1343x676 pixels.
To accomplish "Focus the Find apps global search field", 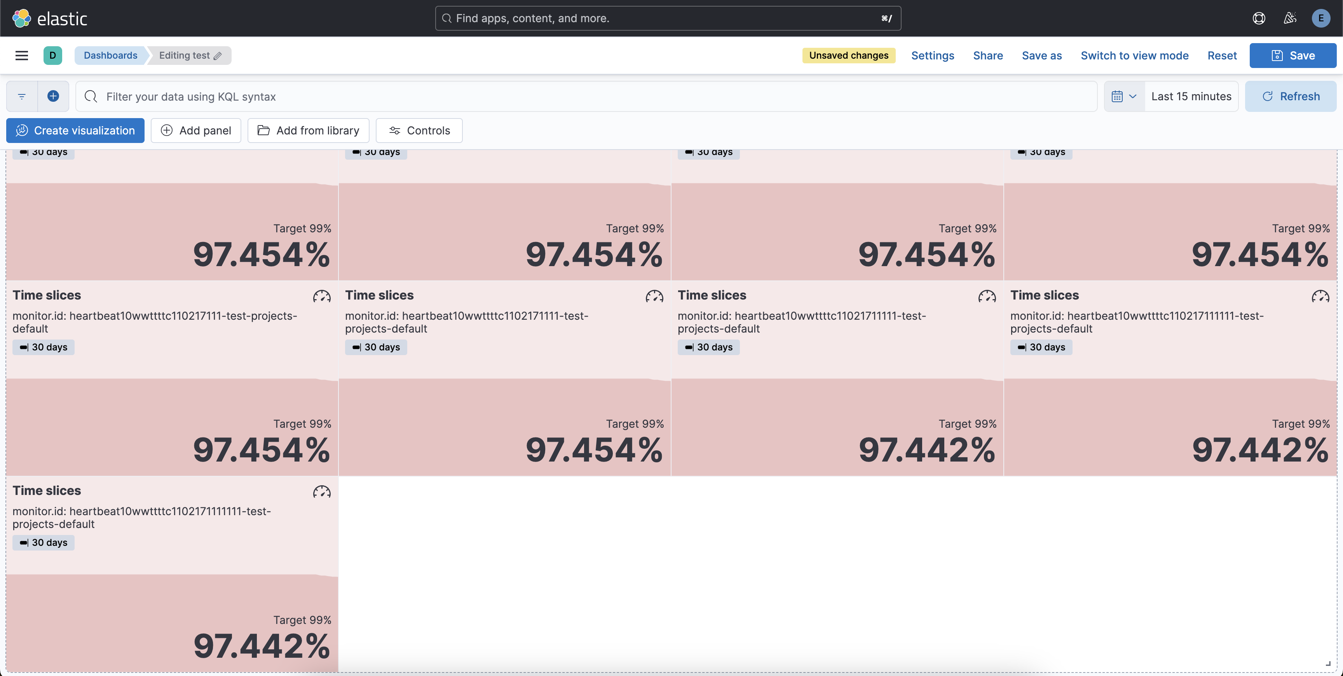I will coord(668,18).
